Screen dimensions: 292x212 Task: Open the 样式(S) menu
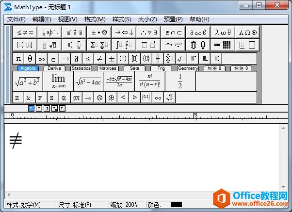pyautogui.click(x=121, y=19)
